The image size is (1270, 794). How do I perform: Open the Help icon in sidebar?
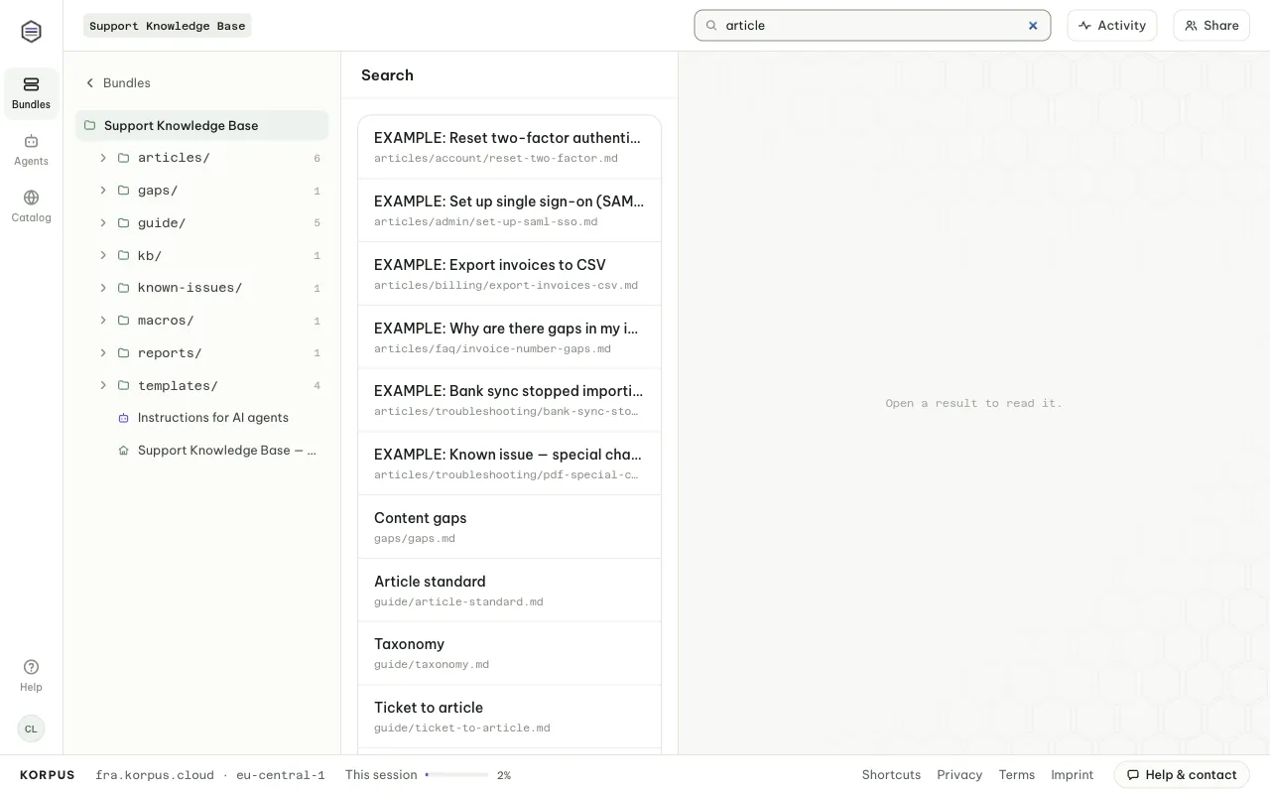[31, 675]
